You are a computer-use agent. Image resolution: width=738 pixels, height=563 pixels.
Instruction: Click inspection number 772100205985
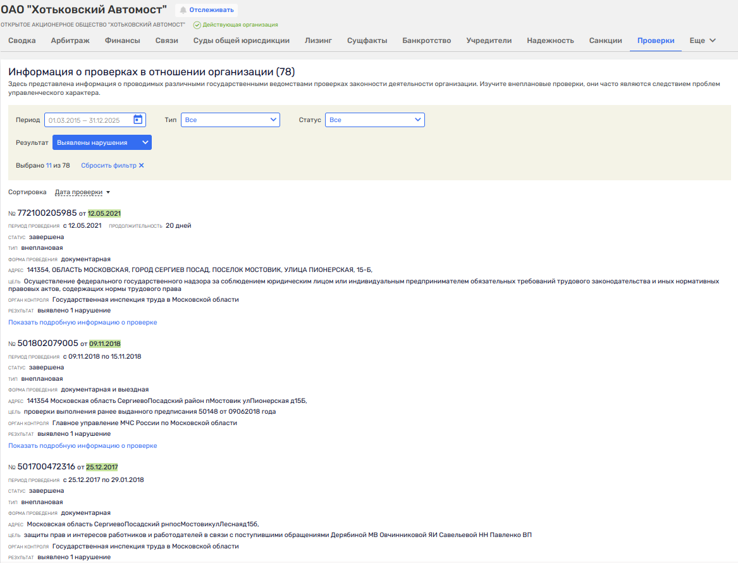pyautogui.click(x=47, y=213)
